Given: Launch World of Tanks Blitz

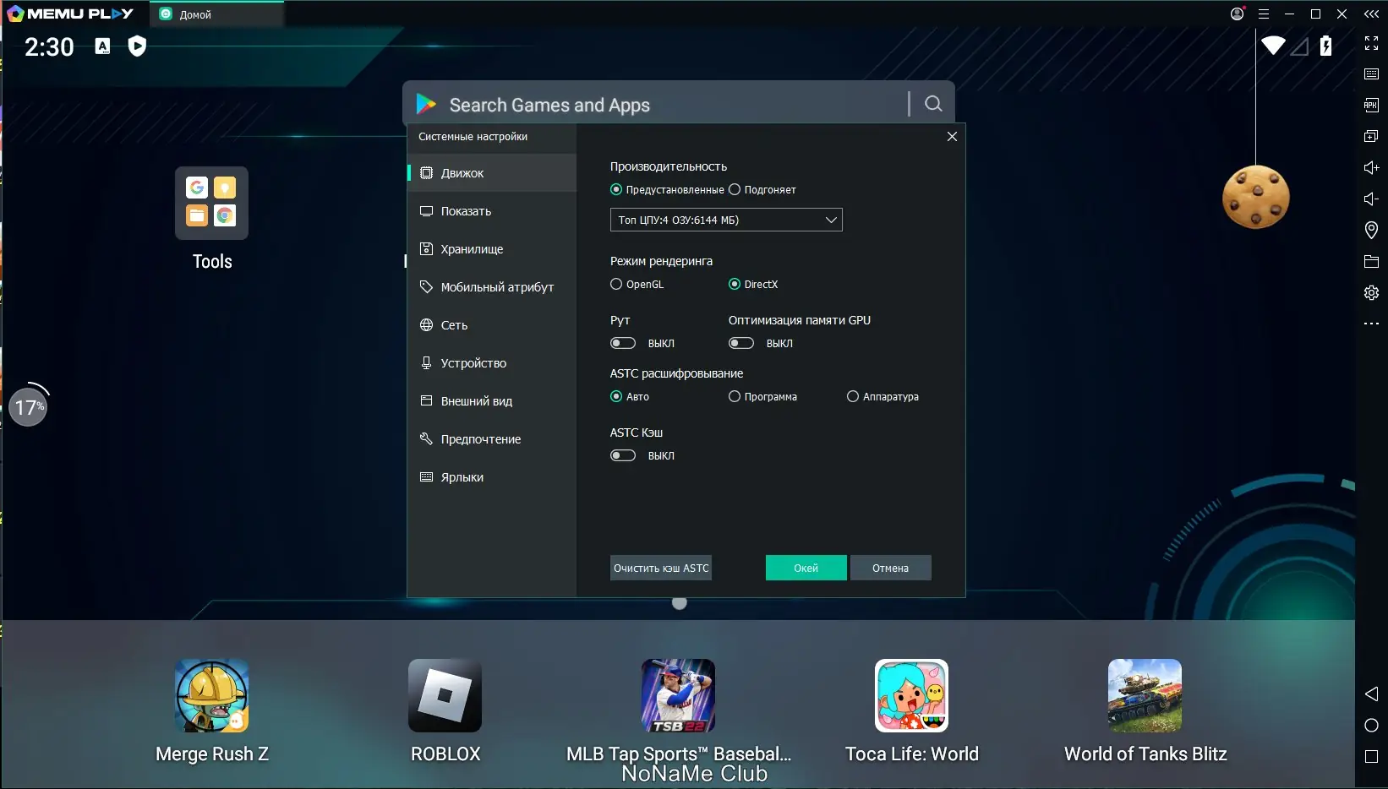Looking at the screenshot, I should tap(1145, 695).
